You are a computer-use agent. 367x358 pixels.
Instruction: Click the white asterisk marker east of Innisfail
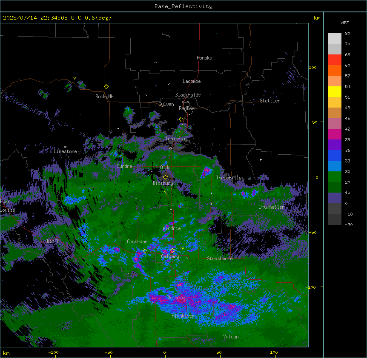coord(214,129)
